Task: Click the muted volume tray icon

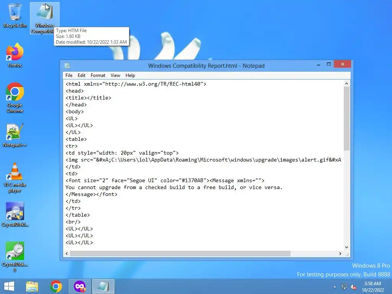Action: (x=353, y=287)
